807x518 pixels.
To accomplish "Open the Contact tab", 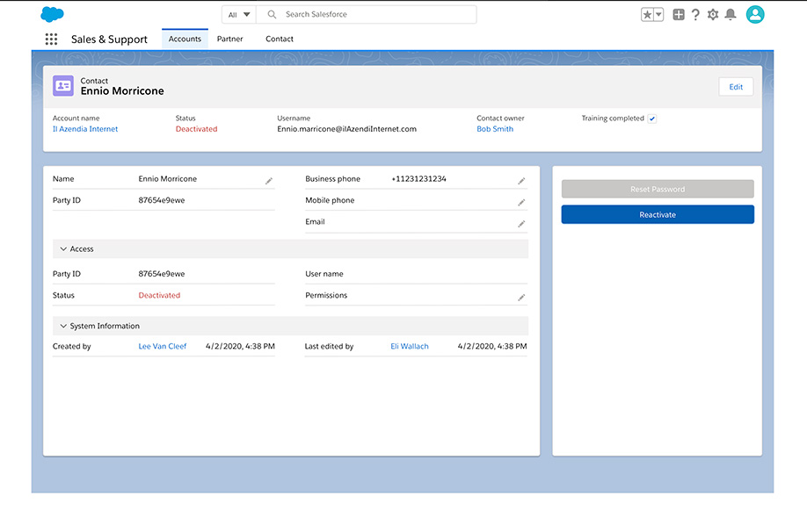I will point(279,39).
